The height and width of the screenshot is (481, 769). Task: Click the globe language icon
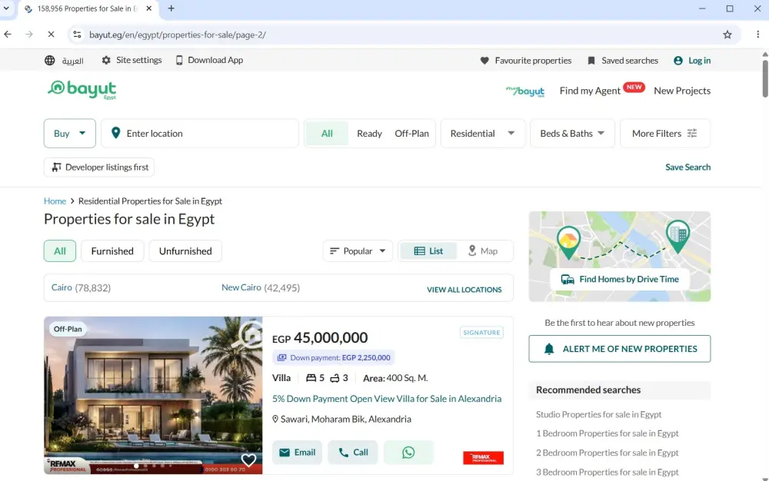(49, 60)
